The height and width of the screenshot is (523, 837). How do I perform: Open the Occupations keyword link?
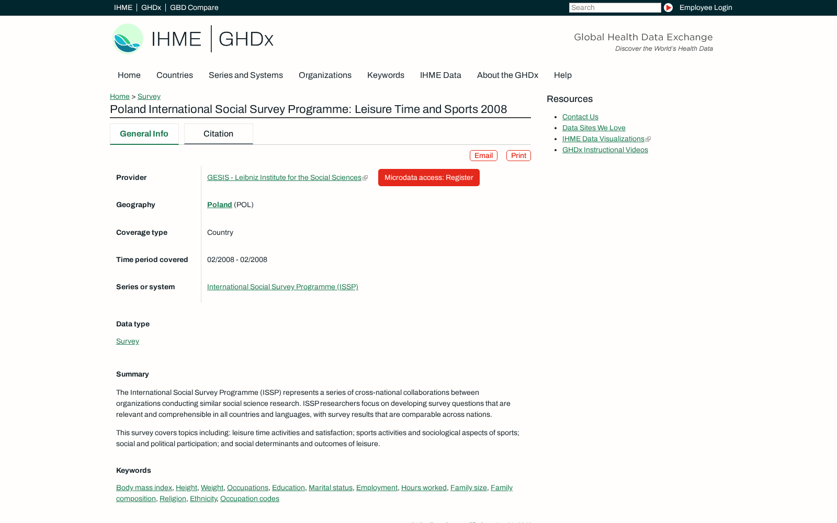click(x=247, y=488)
